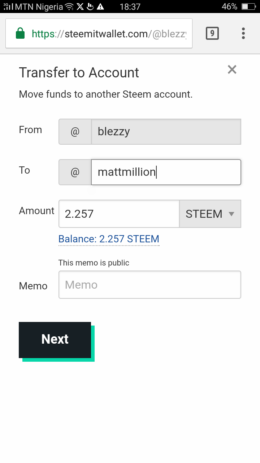The height and width of the screenshot is (463, 260).
Task: Click the dropdown arrow next to STEEM
Action: click(231, 214)
